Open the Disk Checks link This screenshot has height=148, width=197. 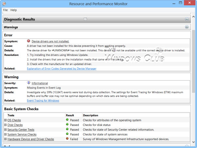pyautogui.click(x=15, y=125)
